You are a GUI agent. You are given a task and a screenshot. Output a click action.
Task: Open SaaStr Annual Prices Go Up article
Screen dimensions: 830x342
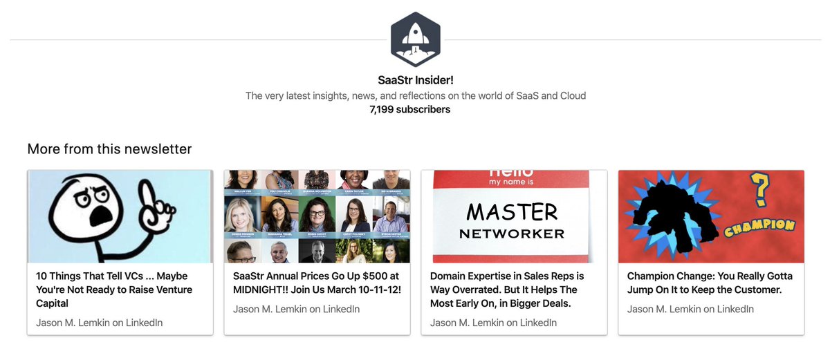click(x=317, y=283)
